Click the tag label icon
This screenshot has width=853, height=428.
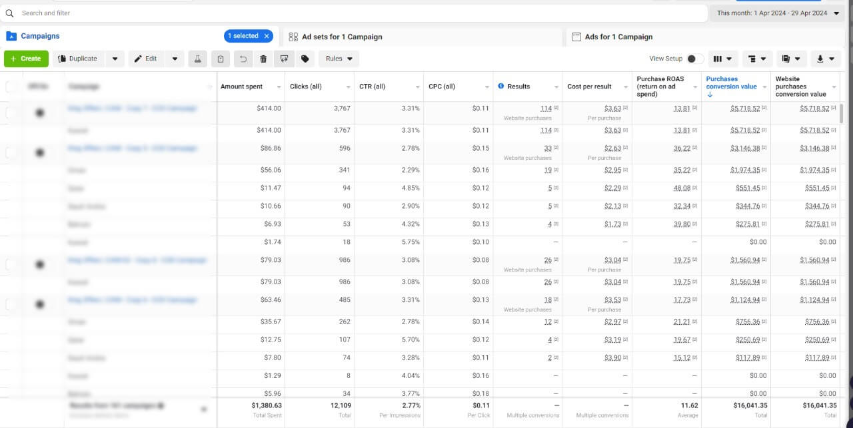click(x=305, y=59)
